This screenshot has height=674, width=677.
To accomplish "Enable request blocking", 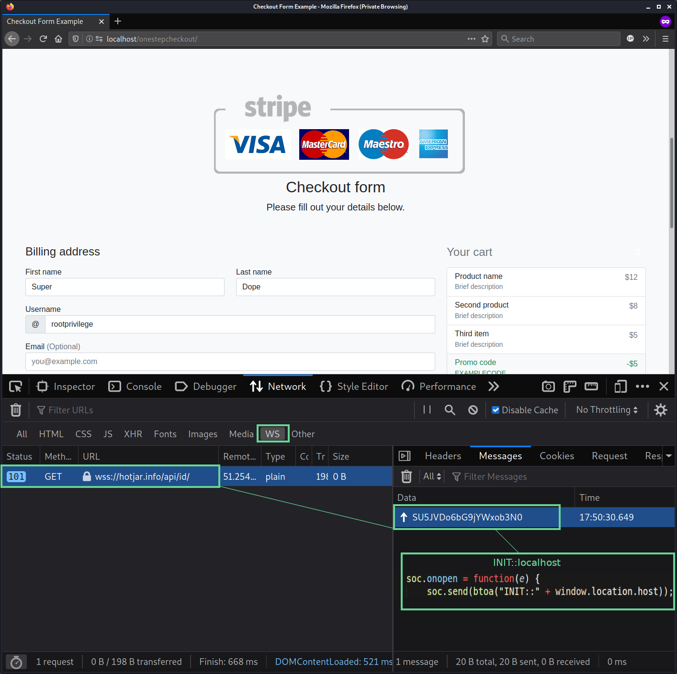I will (x=473, y=410).
